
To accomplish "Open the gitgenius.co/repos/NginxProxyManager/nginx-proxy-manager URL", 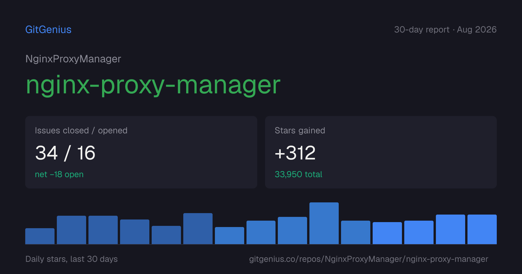I will (369, 259).
